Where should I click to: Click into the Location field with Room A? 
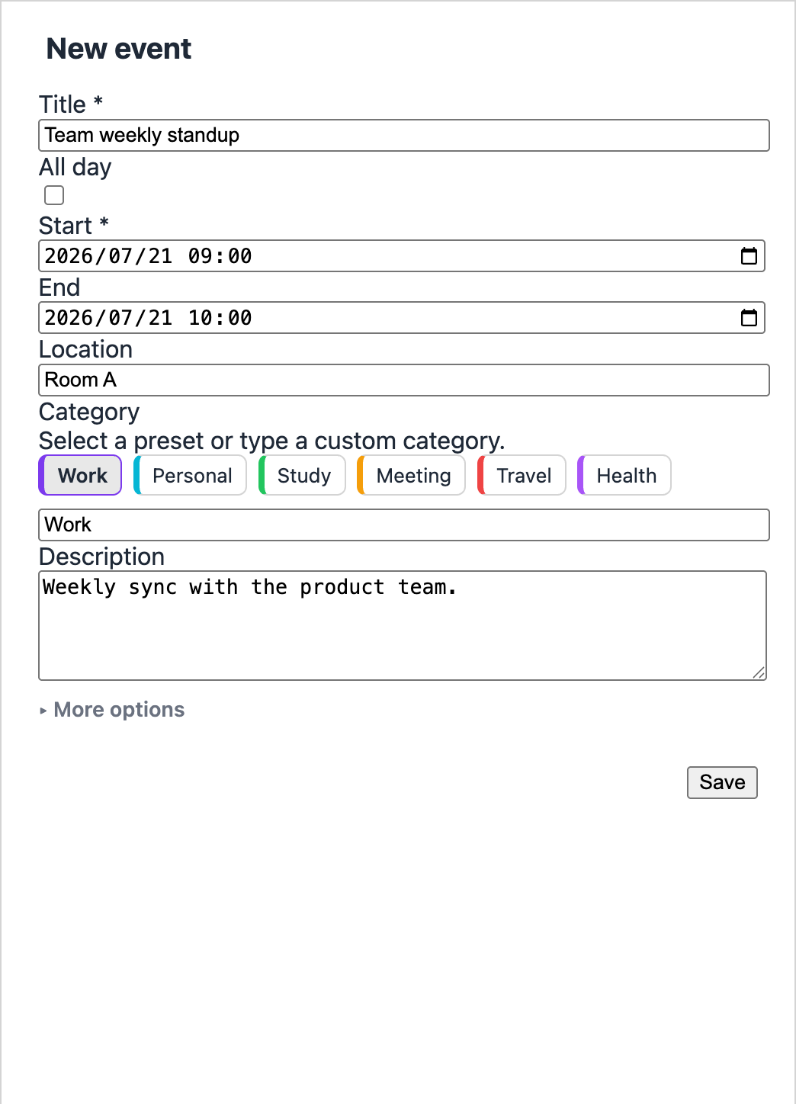click(x=404, y=380)
